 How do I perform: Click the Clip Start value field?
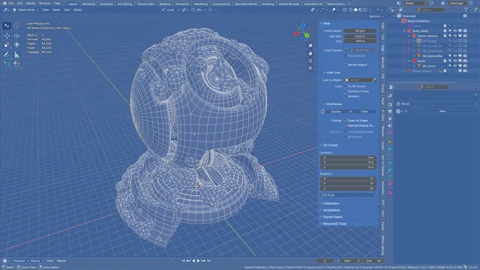(x=360, y=36)
